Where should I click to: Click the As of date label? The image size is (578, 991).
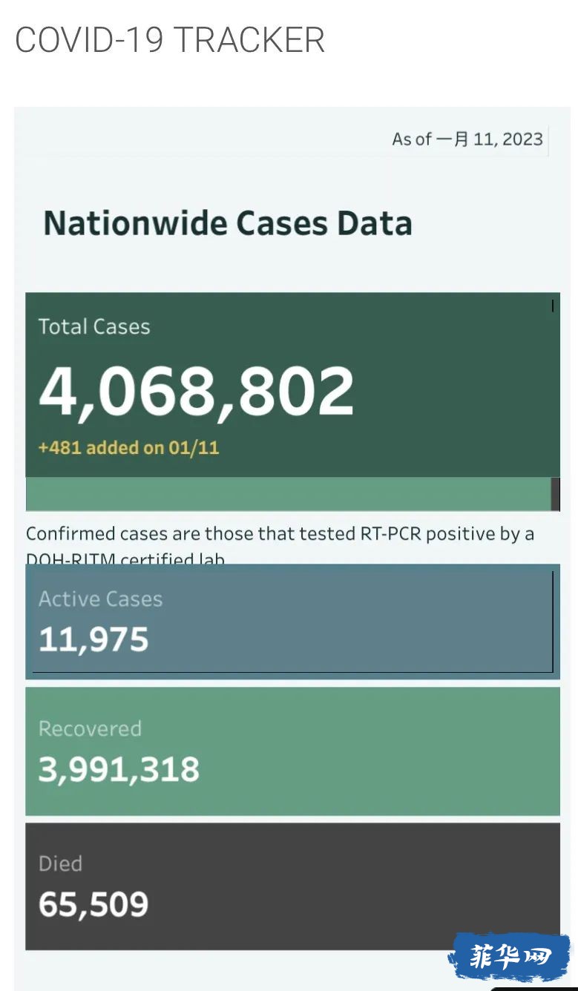pyautogui.click(x=467, y=139)
